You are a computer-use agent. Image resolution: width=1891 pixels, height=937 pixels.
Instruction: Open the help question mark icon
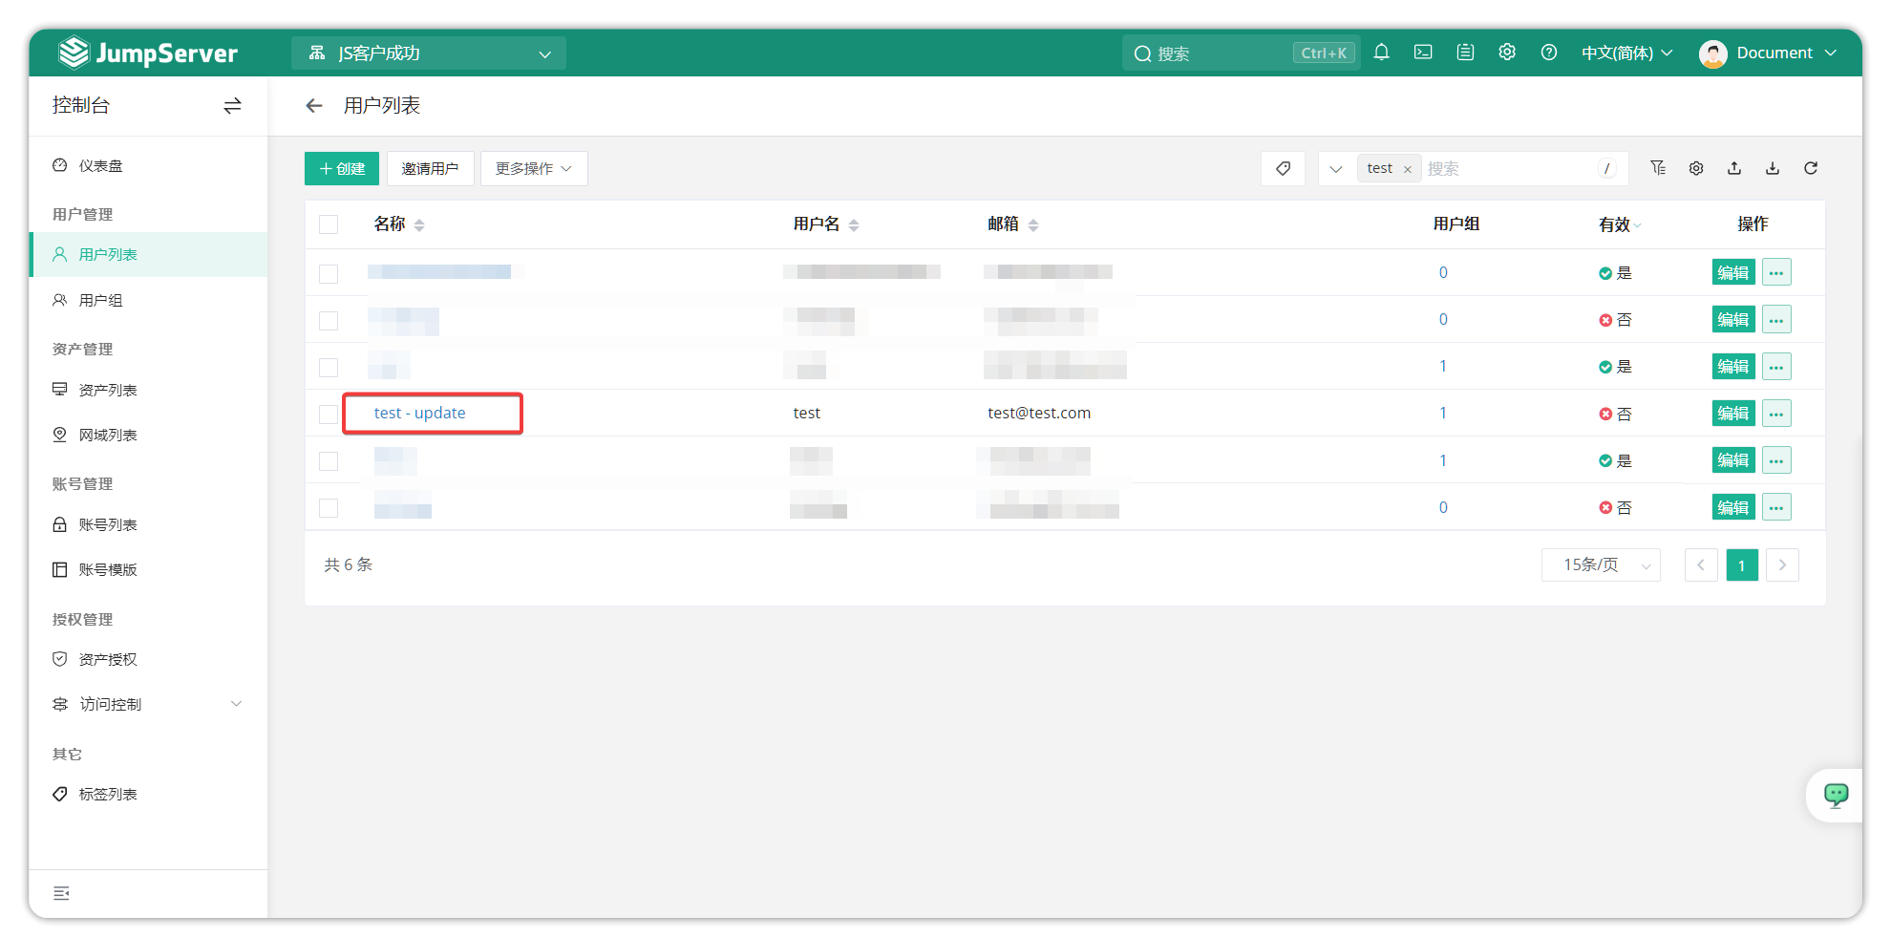pos(1549,53)
